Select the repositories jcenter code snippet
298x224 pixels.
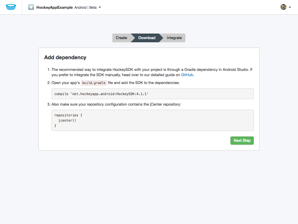click(152, 120)
